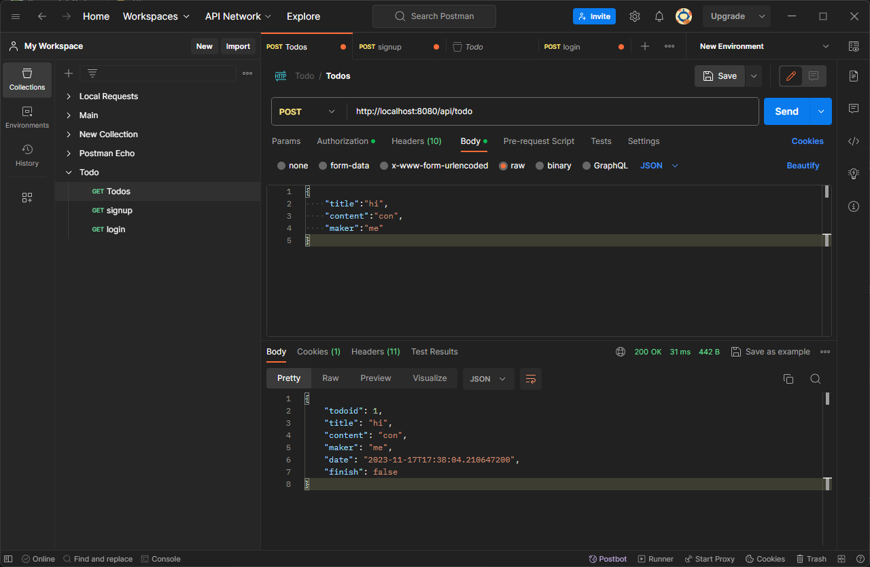Viewport: 870px width, 567px height.
Task: Click the Beautify link
Action: coord(803,166)
